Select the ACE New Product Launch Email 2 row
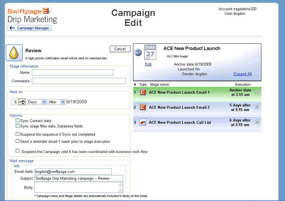Viewport: 285px width, 201px height. pos(197,109)
